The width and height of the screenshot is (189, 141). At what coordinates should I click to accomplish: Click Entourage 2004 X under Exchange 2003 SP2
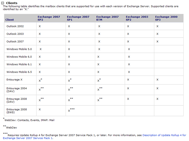[x=128, y=88]
